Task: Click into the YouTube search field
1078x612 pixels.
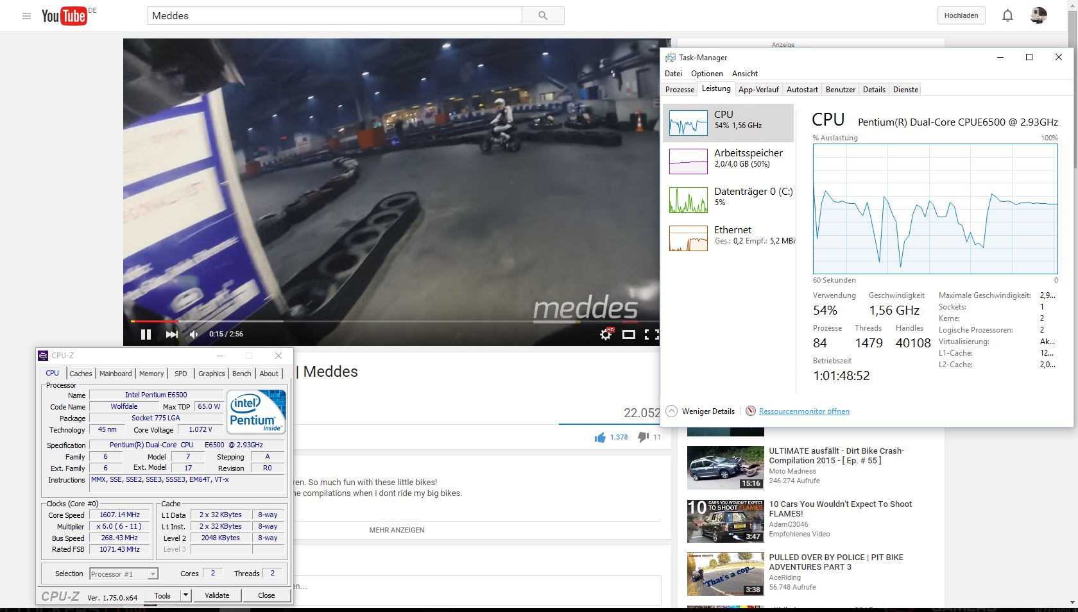Action: [335, 16]
